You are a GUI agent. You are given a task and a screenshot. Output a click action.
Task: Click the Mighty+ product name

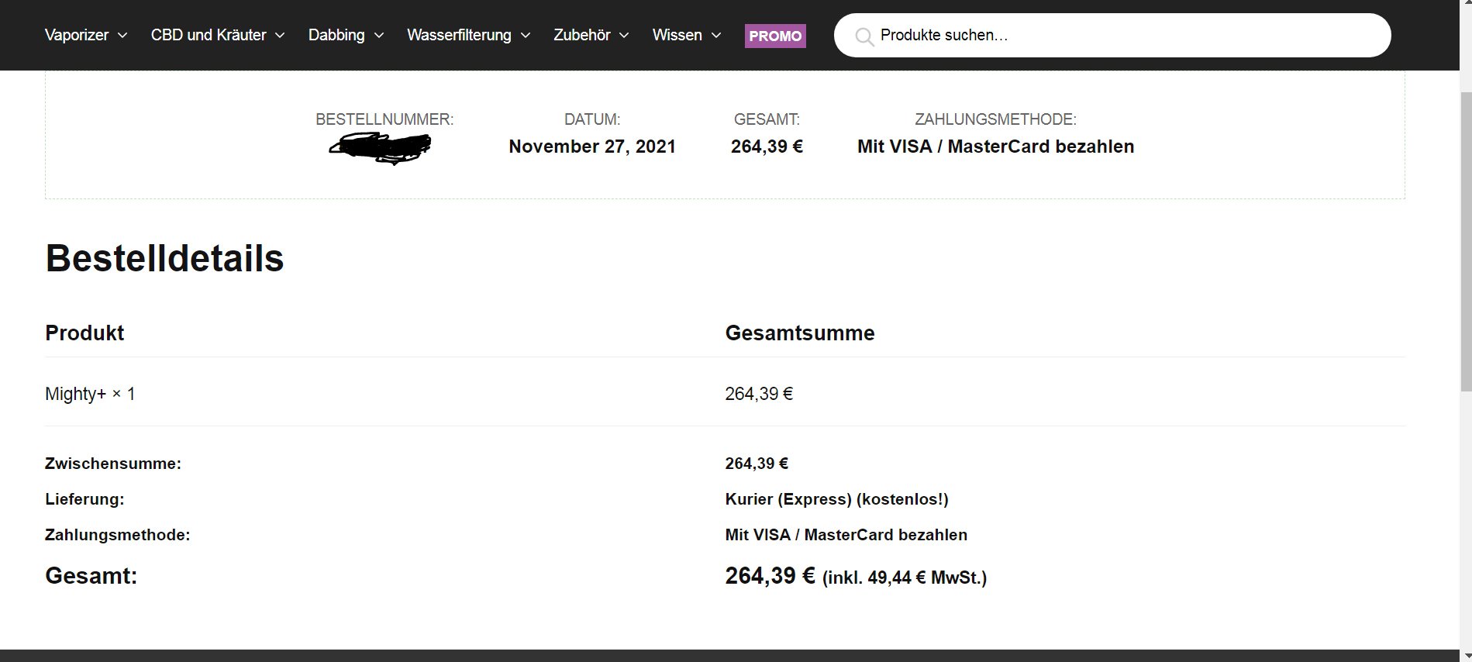(x=75, y=394)
